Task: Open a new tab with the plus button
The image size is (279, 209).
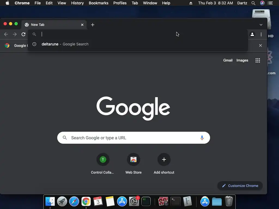Action: pyautogui.click(x=93, y=25)
